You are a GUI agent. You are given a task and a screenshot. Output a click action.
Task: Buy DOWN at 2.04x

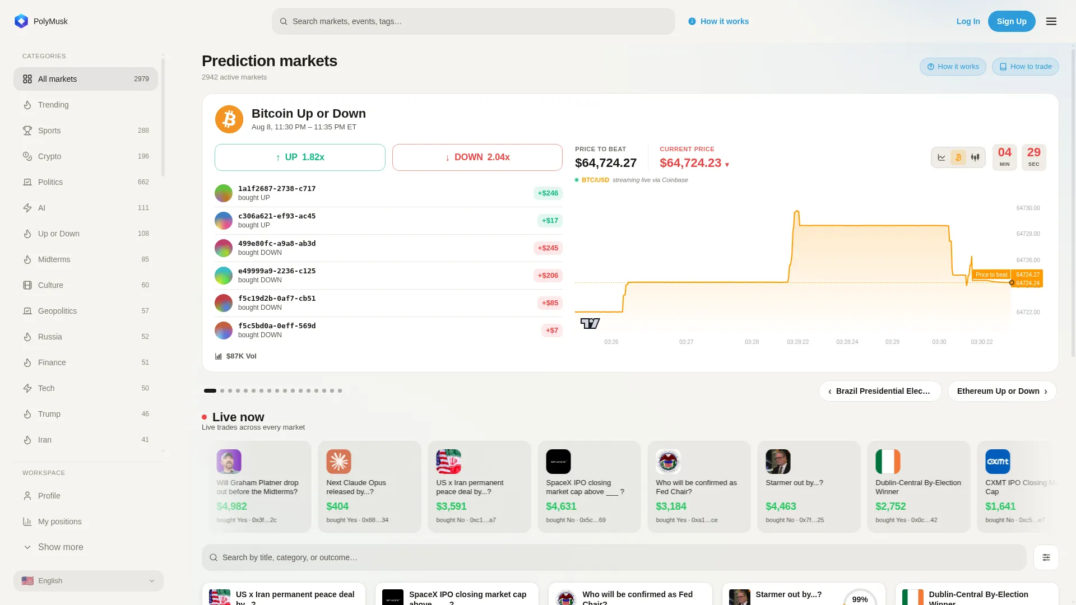tap(477, 157)
